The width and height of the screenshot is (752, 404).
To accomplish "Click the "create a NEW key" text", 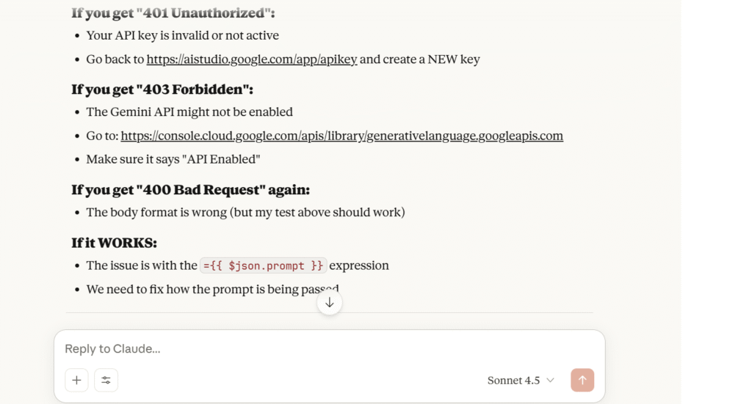I will coord(419,59).
